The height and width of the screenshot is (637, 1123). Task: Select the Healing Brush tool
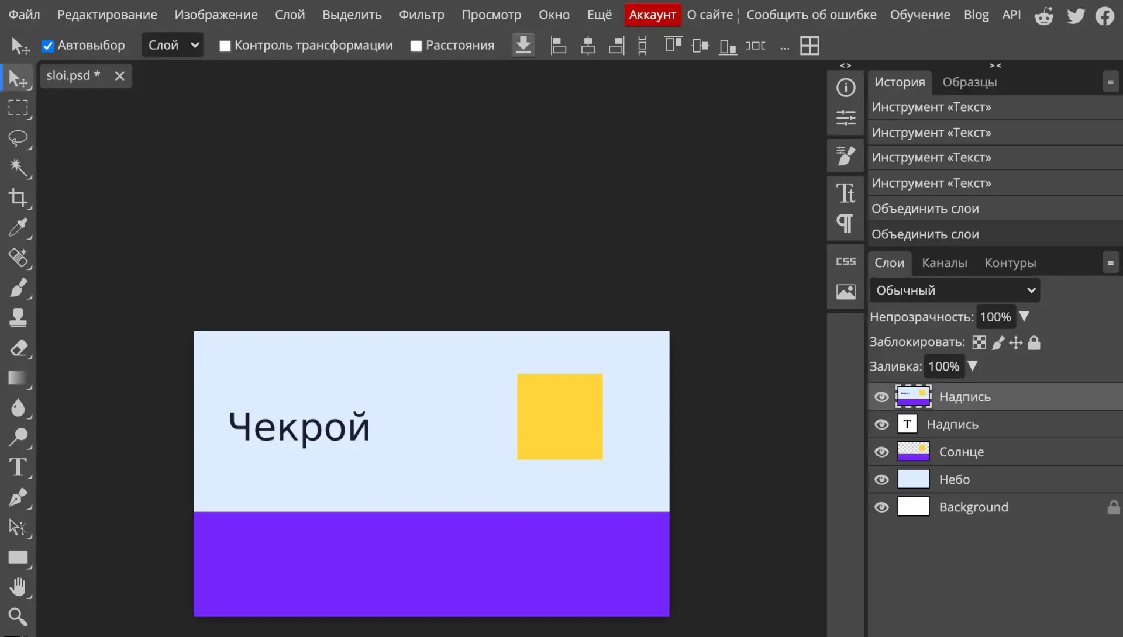coord(18,258)
